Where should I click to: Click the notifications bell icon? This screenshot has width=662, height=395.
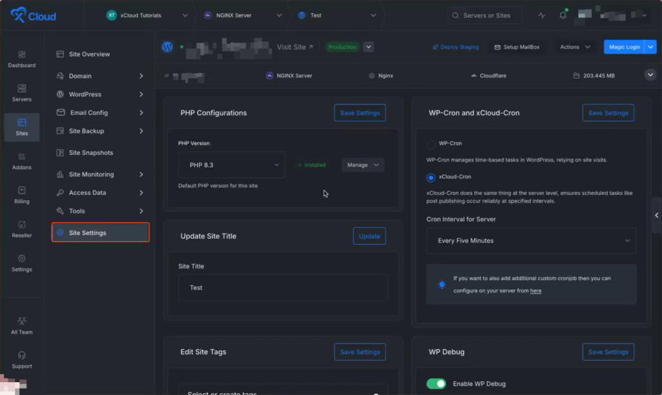pyautogui.click(x=563, y=15)
